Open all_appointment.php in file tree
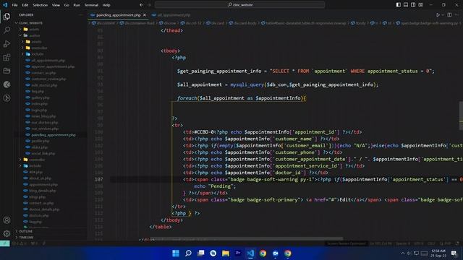Screen dimensions: 463x260 pyautogui.click(x=48, y=61)
